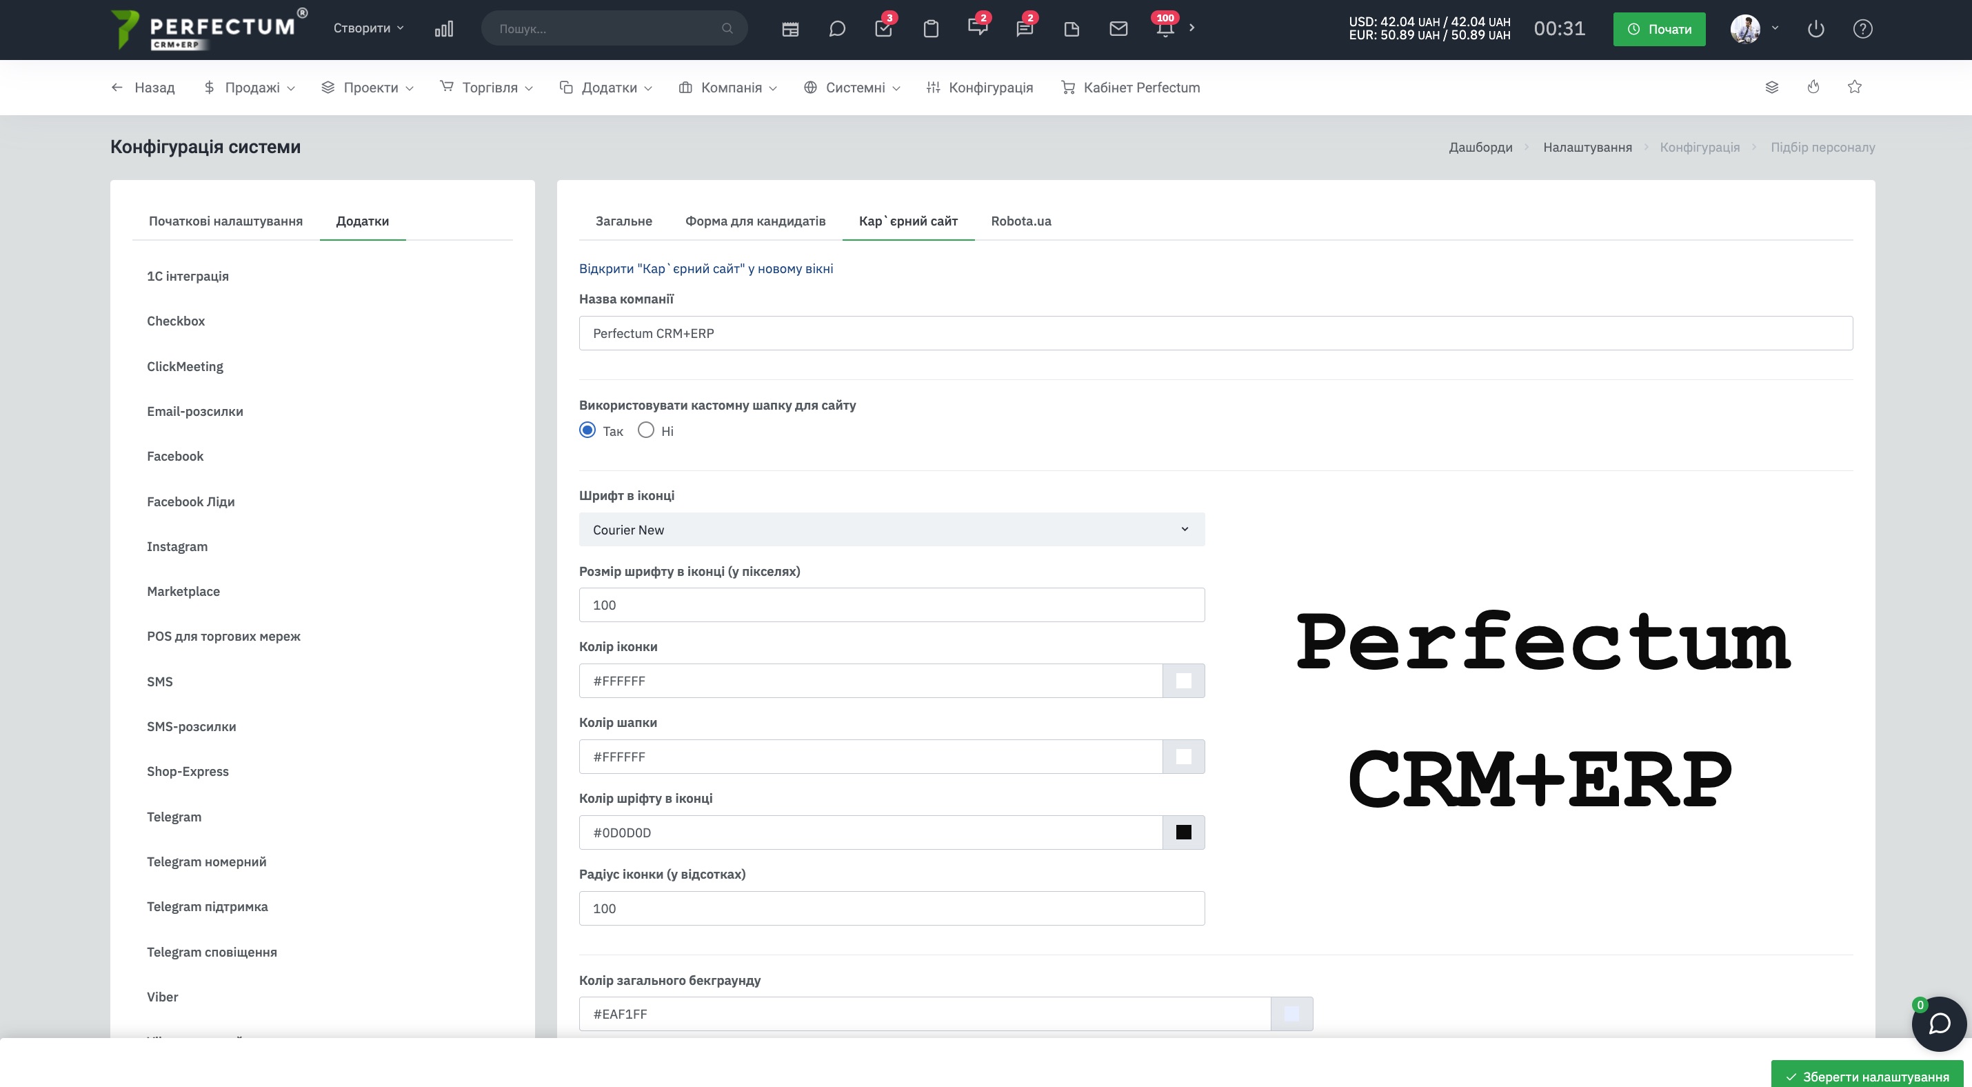
Task: Open the bar chart analytics icon
Action: [444, 29]
